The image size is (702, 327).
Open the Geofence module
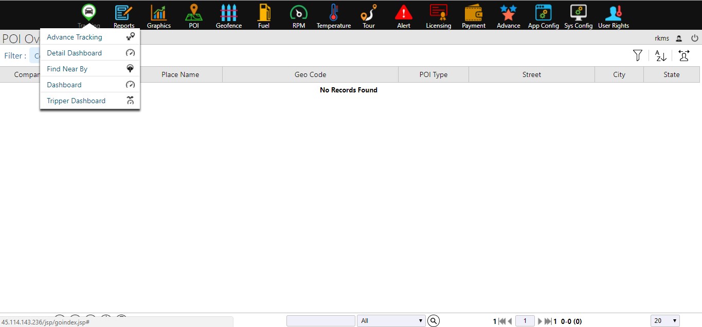[228, 13]
